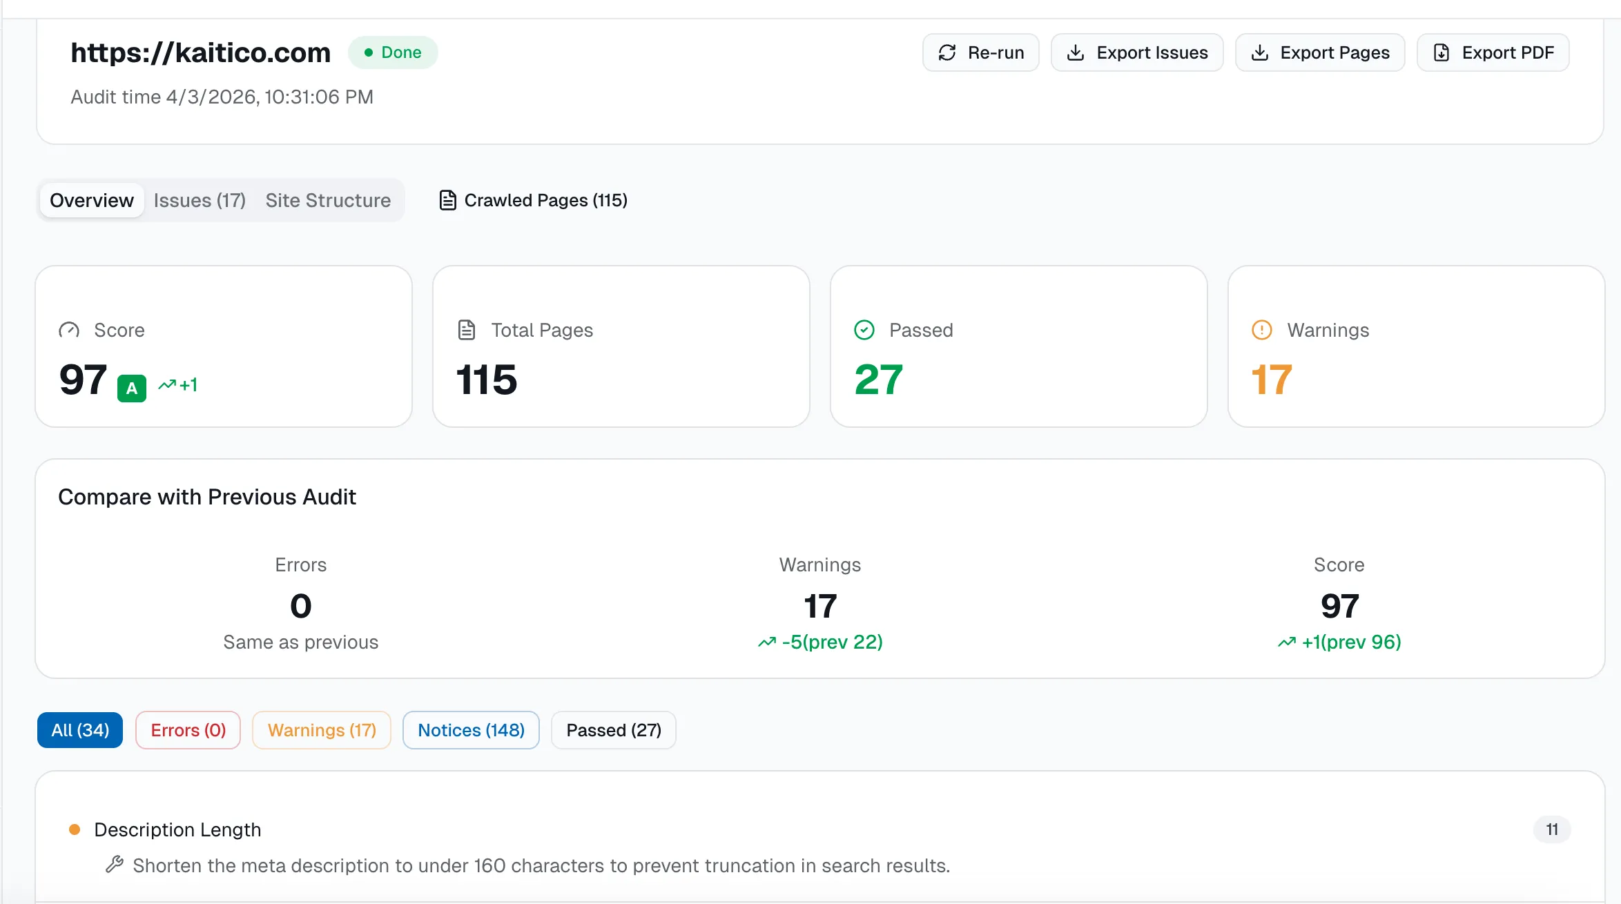Click the Score value 97 in the card
This screenshot has height=904, width=1621.
84,380
